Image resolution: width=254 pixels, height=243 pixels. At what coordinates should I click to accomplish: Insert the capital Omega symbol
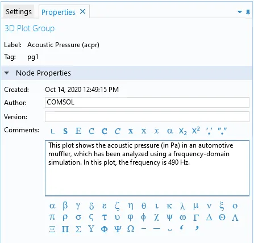131,229
